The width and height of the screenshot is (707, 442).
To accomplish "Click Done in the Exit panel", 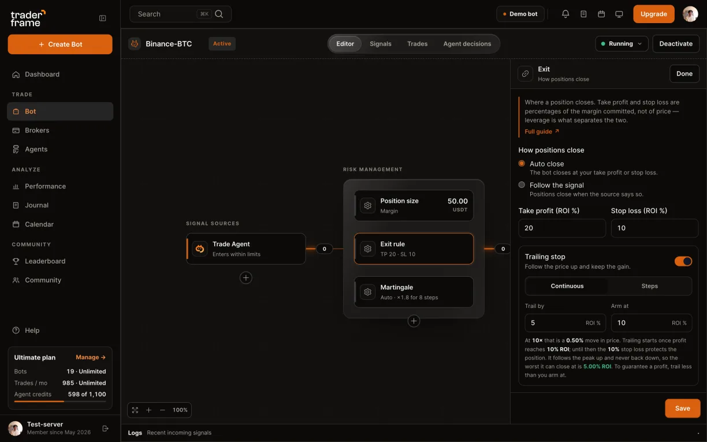I will coord(684,73).
